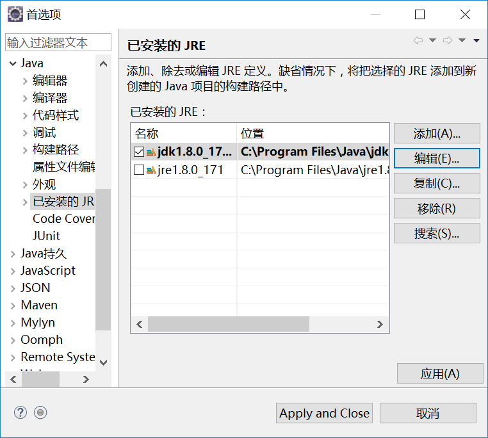Maximize the preferences window
Viewport: 488px width, 438px height.
[419, 14]
